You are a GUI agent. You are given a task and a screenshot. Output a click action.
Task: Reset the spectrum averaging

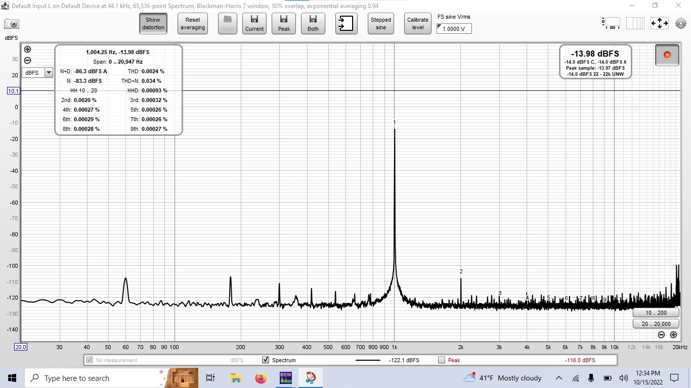[x=193, y=24]
